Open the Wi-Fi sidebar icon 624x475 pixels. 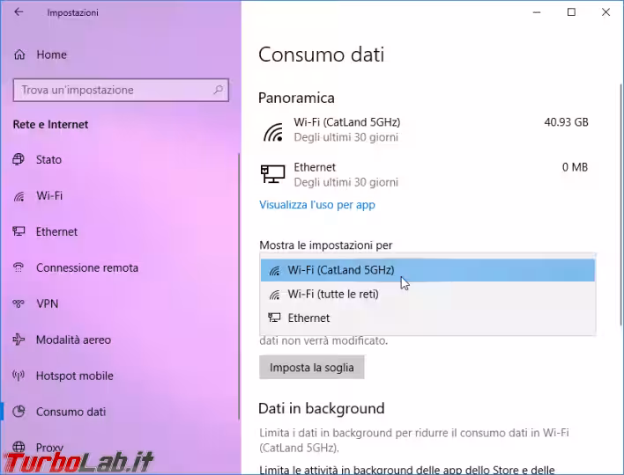tap(19, 196)
